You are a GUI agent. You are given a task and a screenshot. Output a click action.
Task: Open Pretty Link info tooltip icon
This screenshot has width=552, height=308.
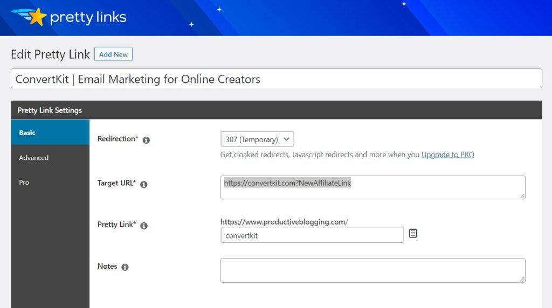pyautogui.click(x=143, y=226)
